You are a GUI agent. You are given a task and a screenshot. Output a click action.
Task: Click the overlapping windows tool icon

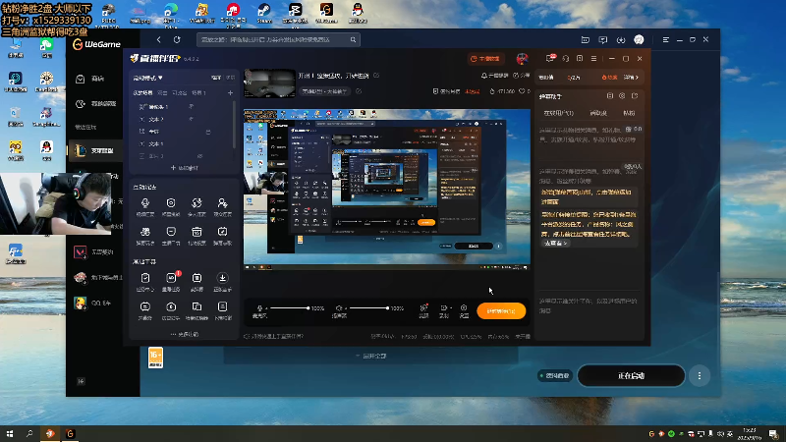click(x=196, y=306)
